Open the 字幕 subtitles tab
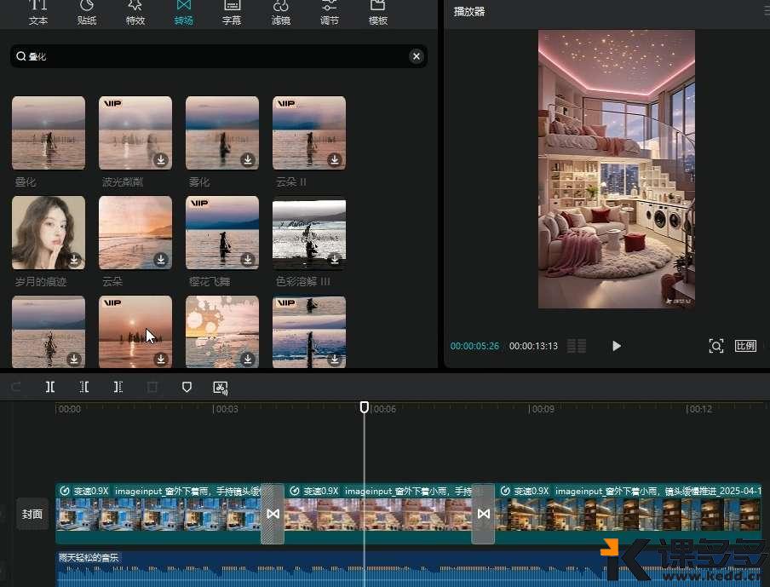The height and width of the screenshot is (587, 770). (x=232, y=13)
